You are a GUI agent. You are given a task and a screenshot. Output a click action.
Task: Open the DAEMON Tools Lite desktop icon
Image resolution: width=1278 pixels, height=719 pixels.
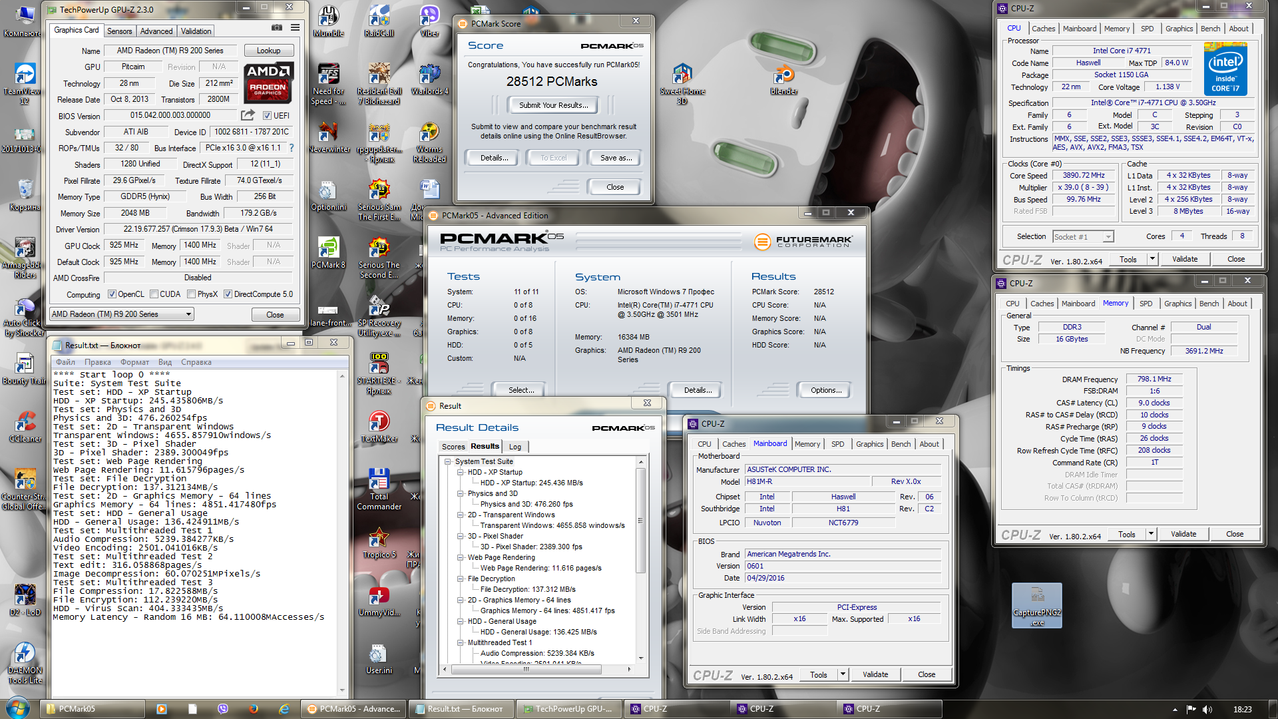[25, 662]
